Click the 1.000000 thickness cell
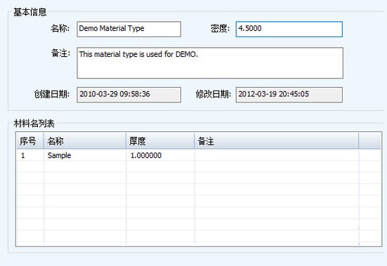 160,155
